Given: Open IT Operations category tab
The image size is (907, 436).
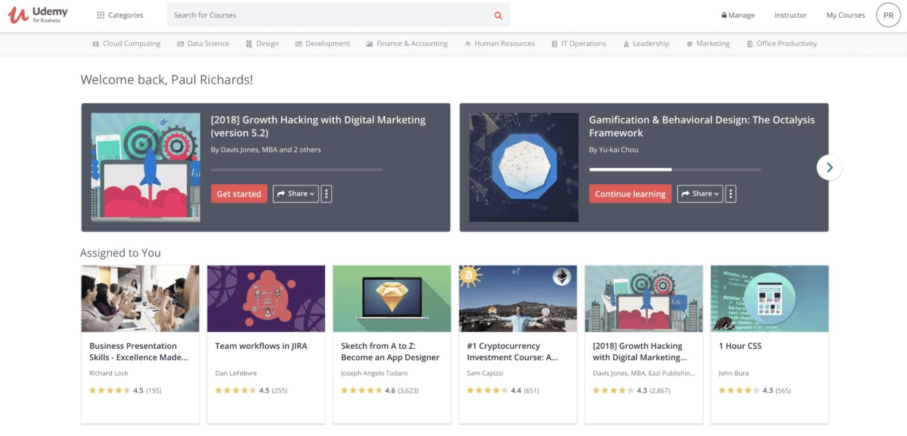Looking at the screenshot, I should [579, 44].
